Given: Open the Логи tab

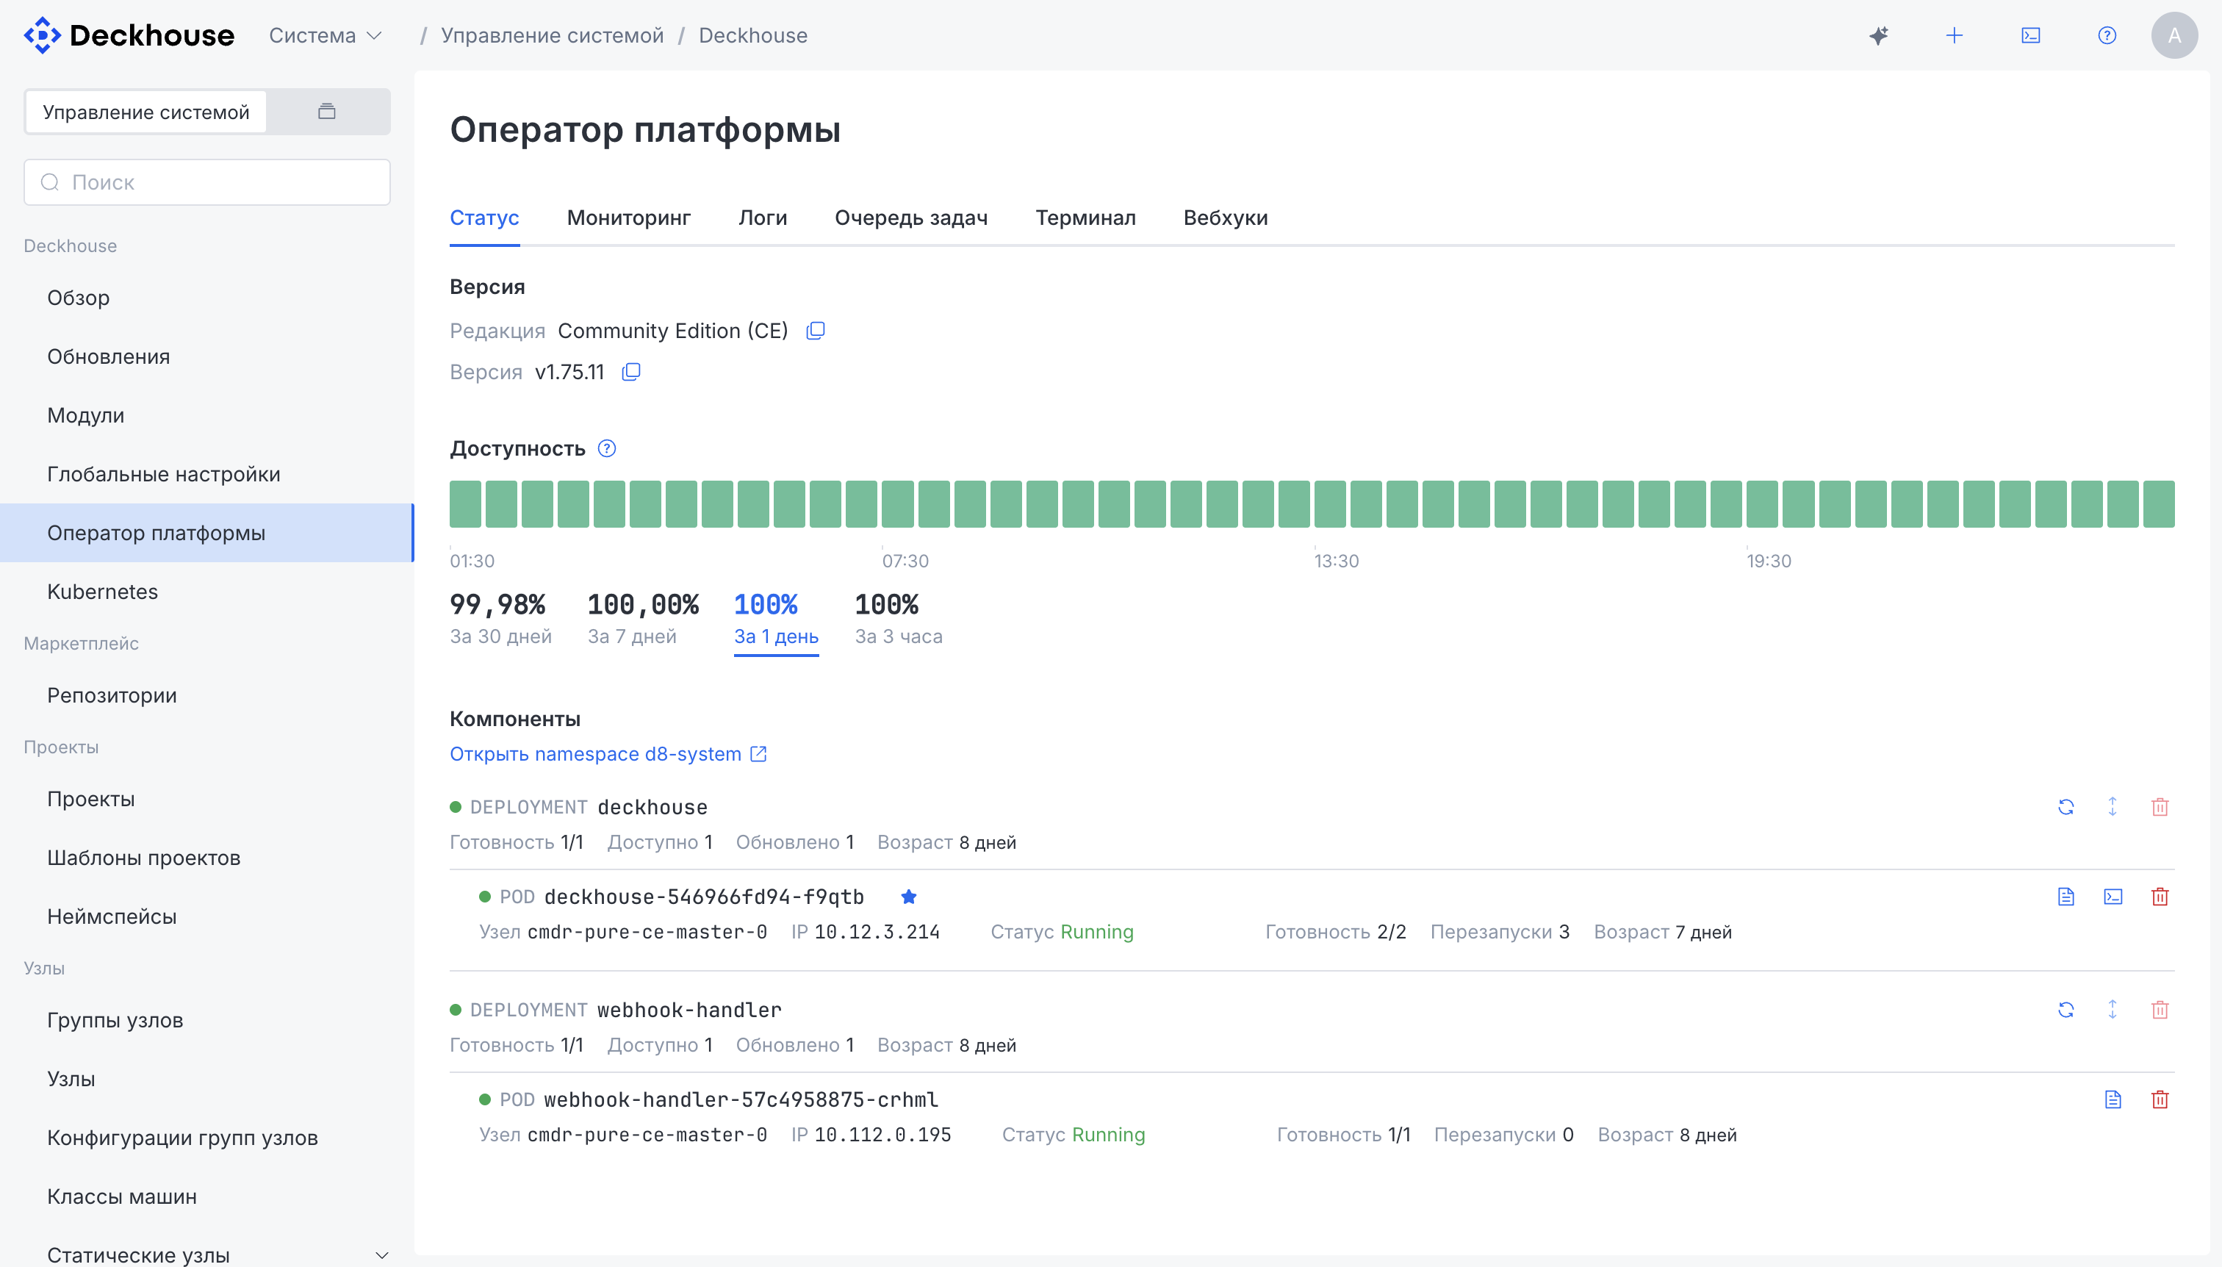Looking at the screenshot, I should [x=762, y=218].
